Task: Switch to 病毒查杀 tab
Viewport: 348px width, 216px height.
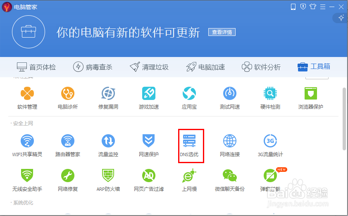Action: (93, 67)
